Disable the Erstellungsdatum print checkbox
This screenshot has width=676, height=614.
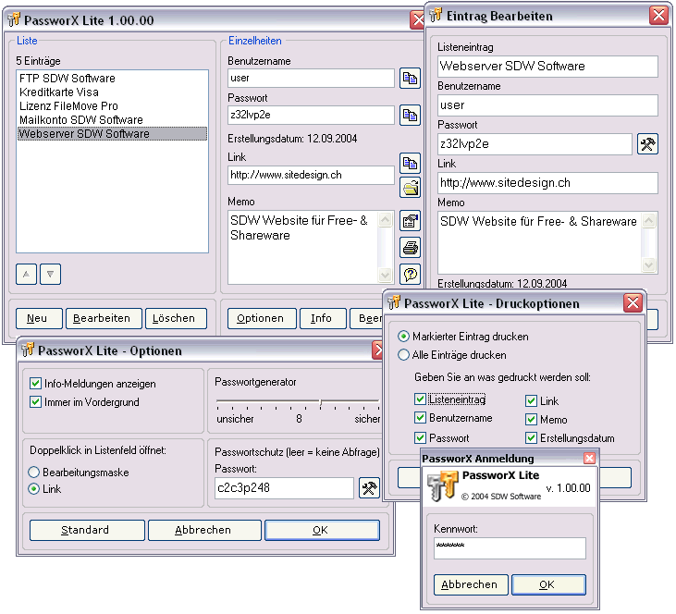click(x=532, y=438)
